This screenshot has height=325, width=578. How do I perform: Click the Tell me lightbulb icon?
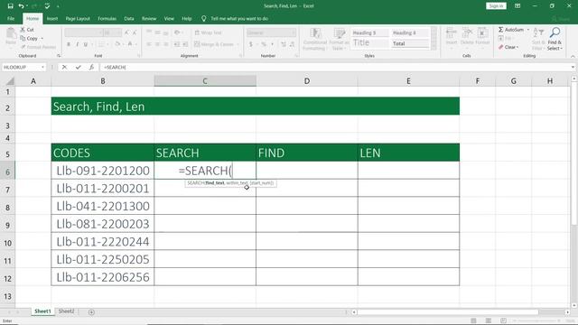click(x=204, y=18)
